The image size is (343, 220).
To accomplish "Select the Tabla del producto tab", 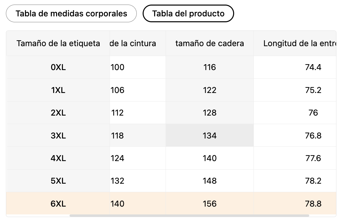I will tap(188, 13).
